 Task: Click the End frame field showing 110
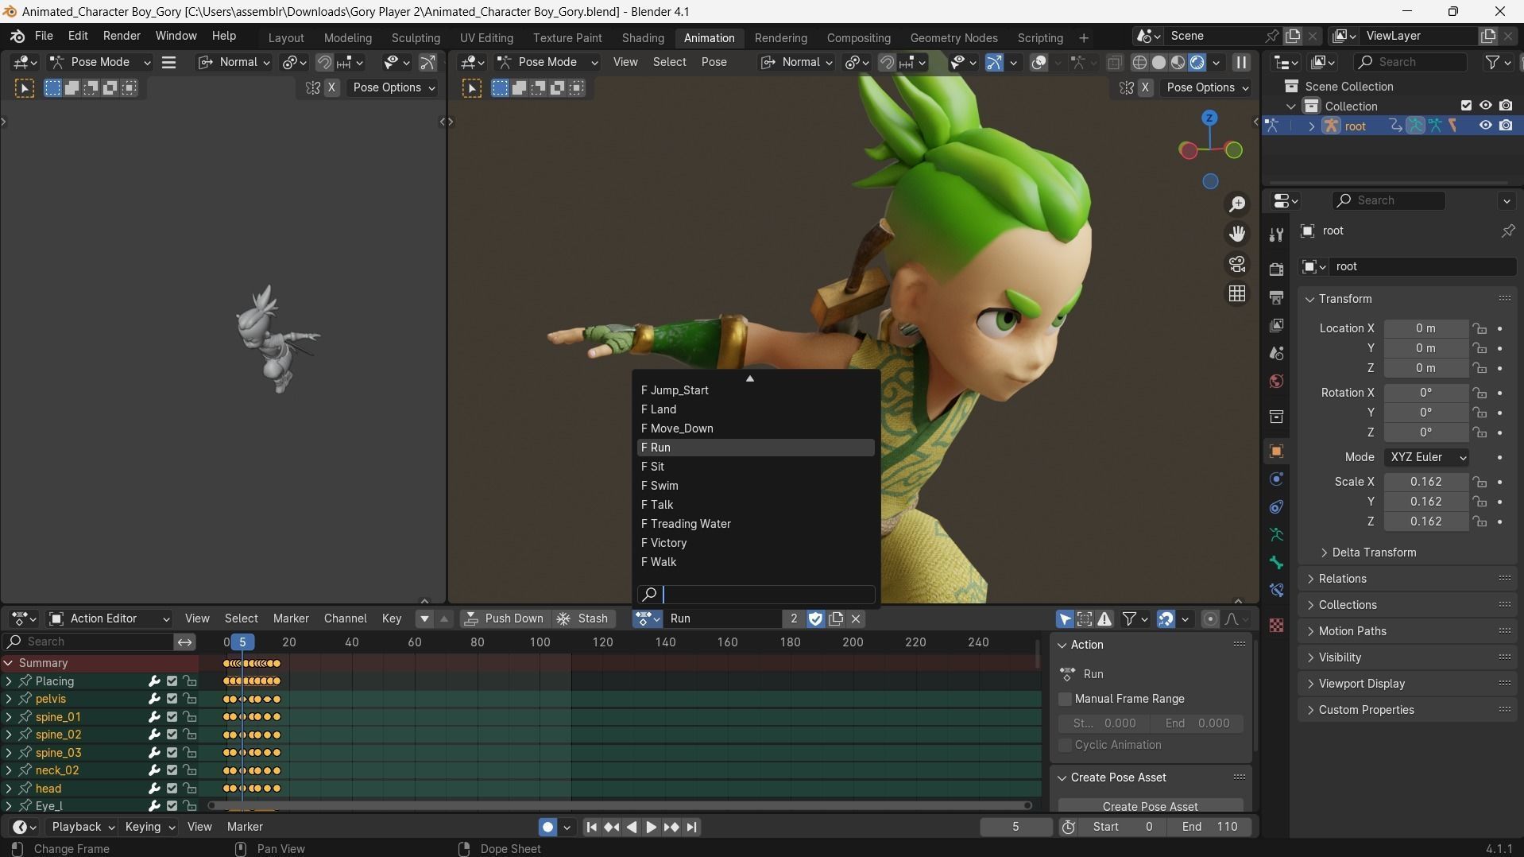[x=1210, y=828]
